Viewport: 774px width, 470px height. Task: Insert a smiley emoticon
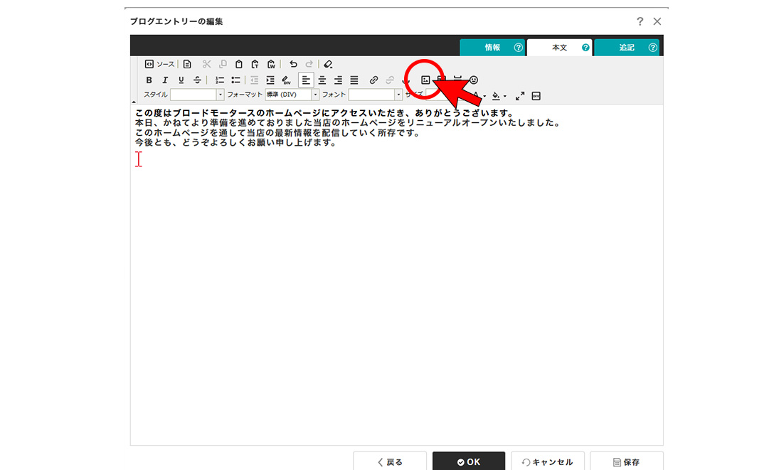[x=475, y=80]
